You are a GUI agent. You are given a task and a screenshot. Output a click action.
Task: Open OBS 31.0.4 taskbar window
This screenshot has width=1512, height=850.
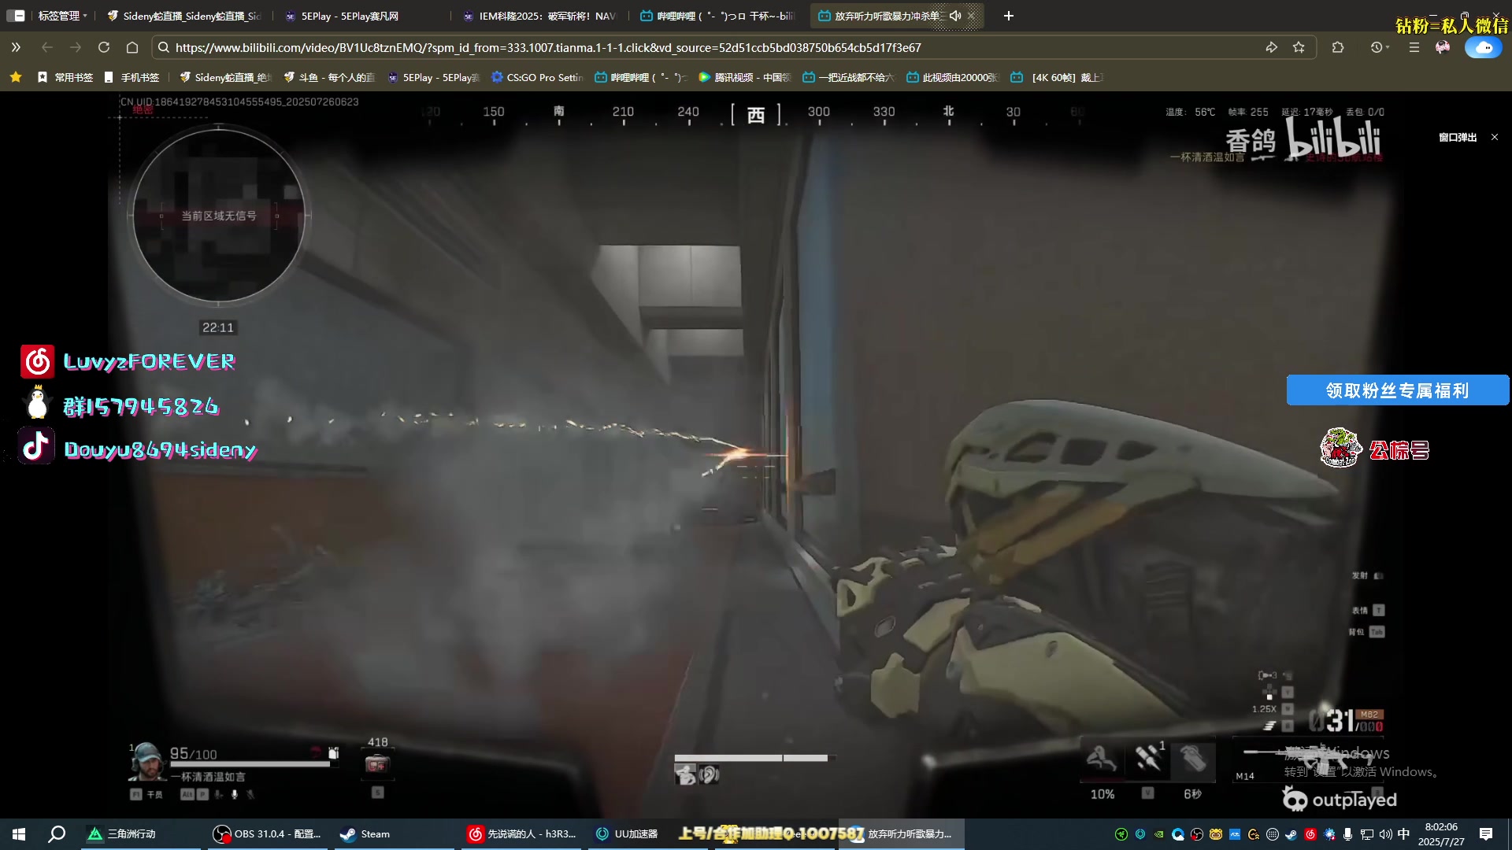(x=269, y=834)
